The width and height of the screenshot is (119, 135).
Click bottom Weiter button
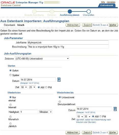coord(113,132)
